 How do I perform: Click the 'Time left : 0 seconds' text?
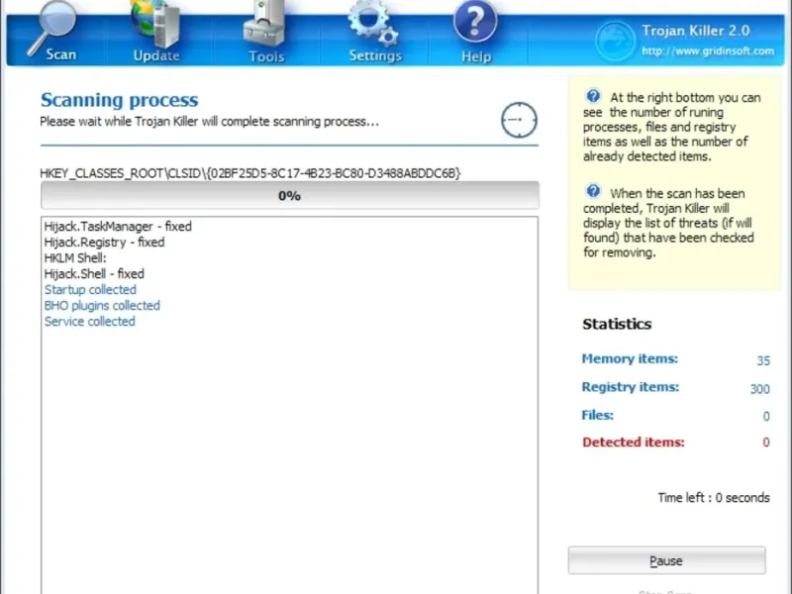[x=714, y=498]
